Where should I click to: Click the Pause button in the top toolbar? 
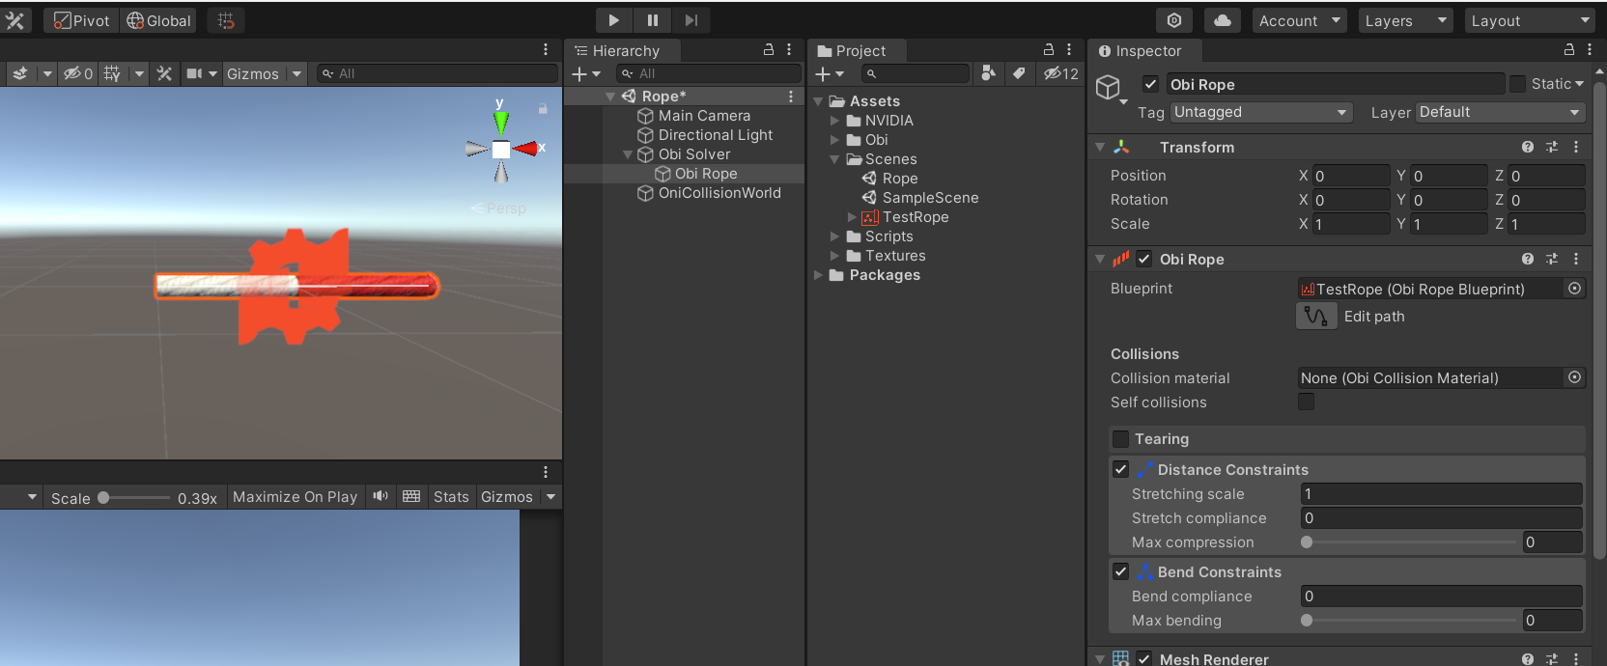pyautogui.click(x=653, y=20)
